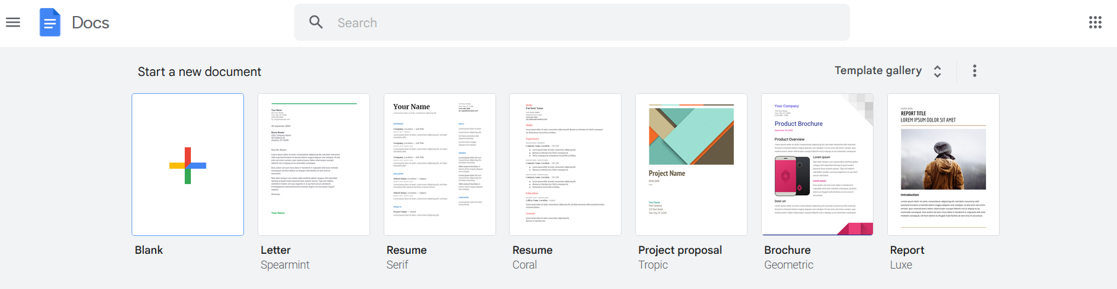Click the Project proposal label
The width and height of the screenshot is (1117, 289).
(x=680, y=250)
